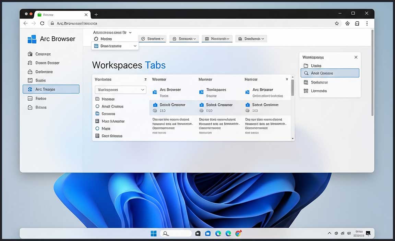This screenshot has height=241, width=395.
Task: Click the blue icon in the highlighted Arc sidebar row
Action: 30,89
